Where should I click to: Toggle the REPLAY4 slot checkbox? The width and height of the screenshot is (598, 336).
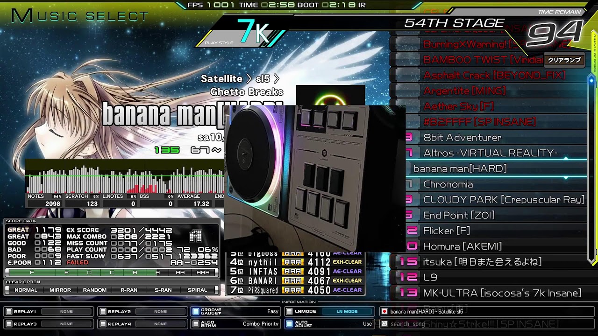point(102,324)
